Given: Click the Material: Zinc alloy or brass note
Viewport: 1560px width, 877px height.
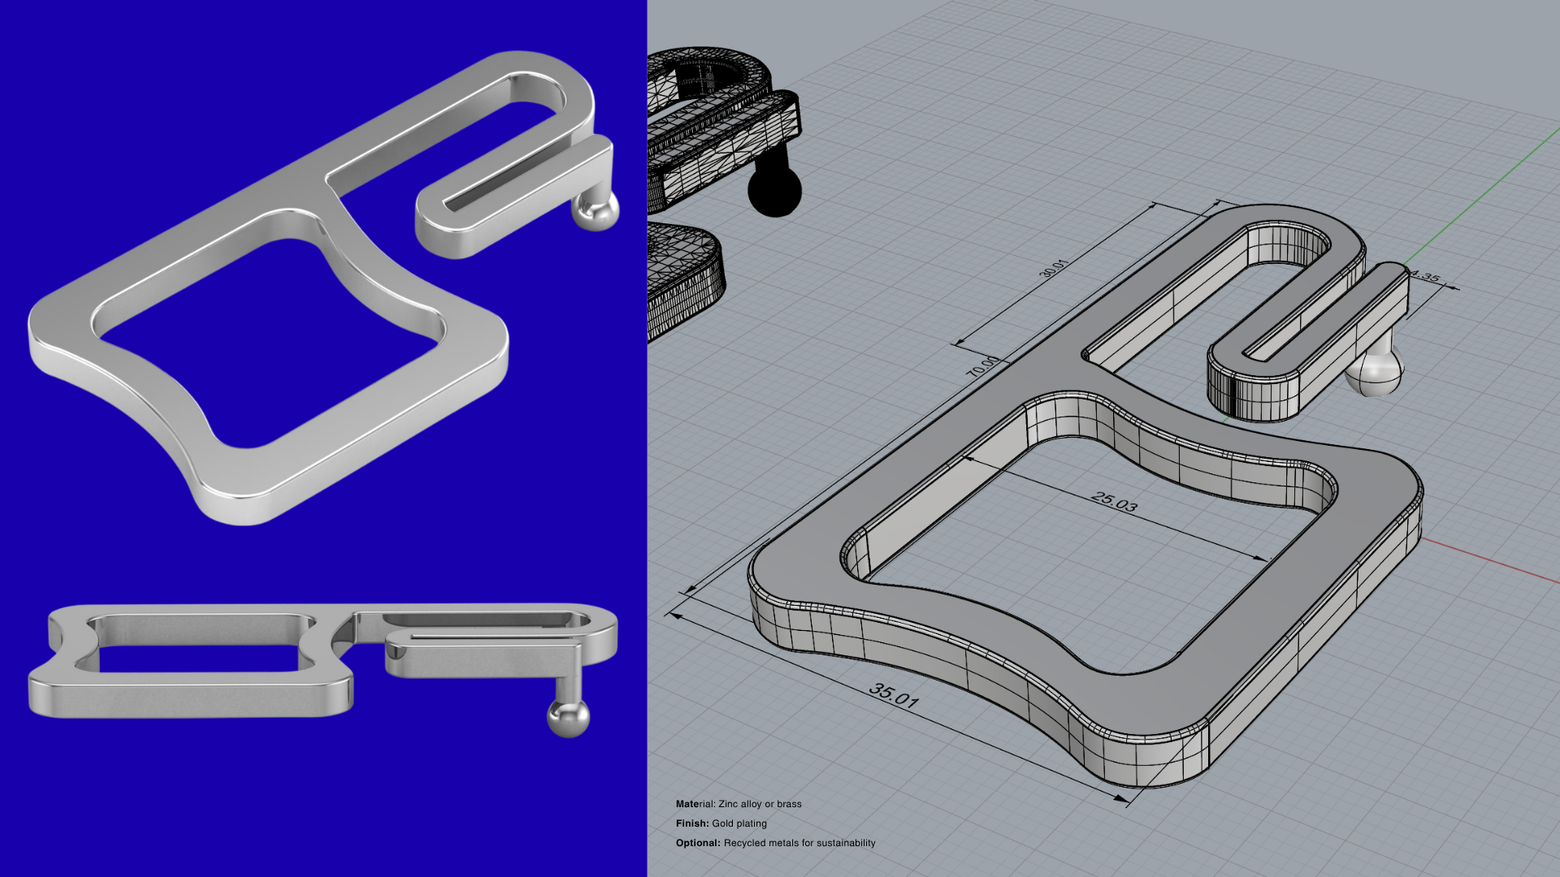Looking at the screenshot, I should (x=739, y=804).
